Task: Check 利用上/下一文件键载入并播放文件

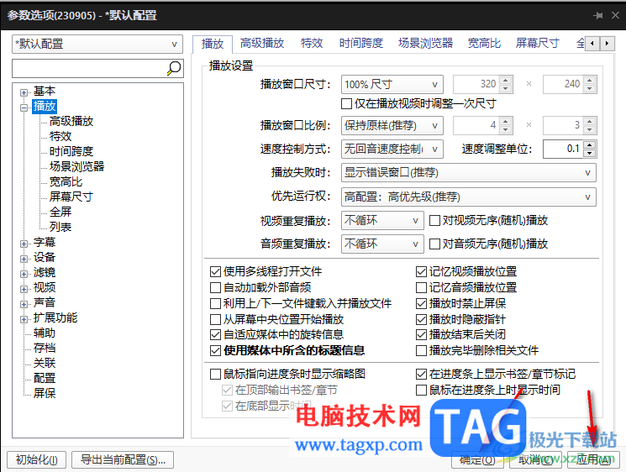Action: point(215,303)
